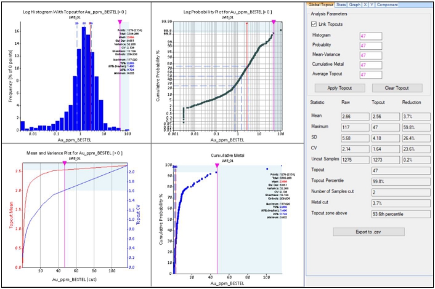Focus the Probability topcut input box
435x289 pixels.
[x=370, y=45]
